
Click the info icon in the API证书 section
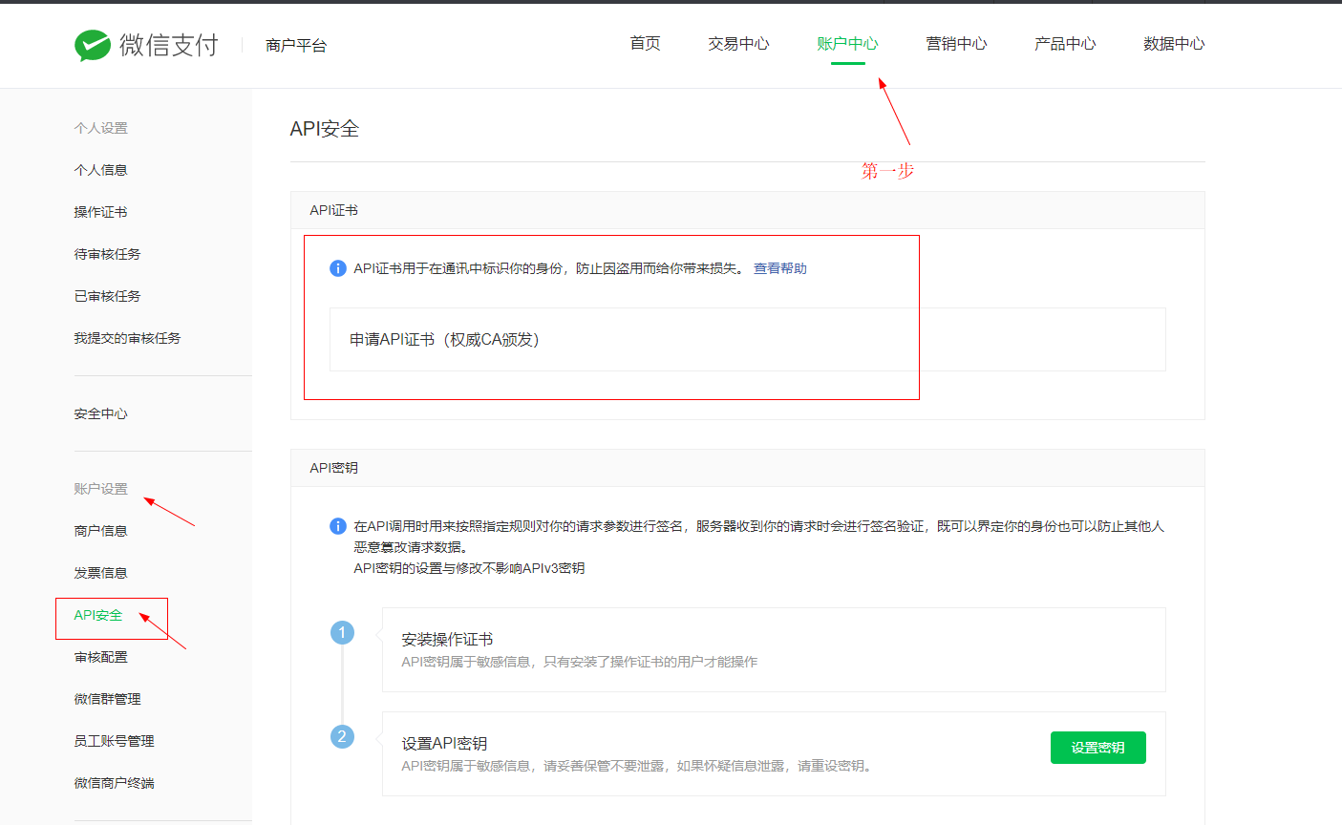click(337, 268)
